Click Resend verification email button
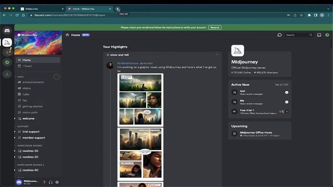333x187 pixels. point(215,28)
